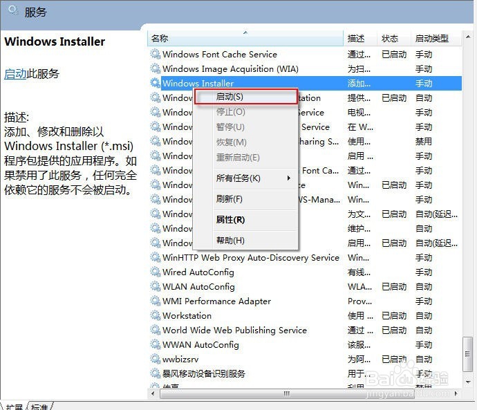Select 暴风移动设备识别服务 service name
The width and height of the screenshot is (477, 410).
203,373
